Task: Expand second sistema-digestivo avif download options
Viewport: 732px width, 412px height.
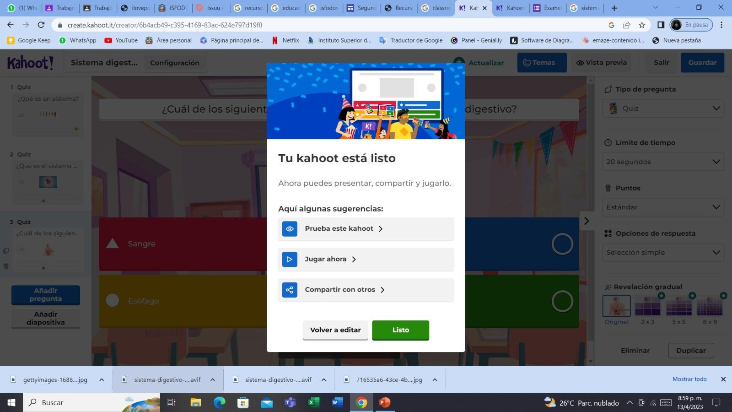Action: click(324, 379)
